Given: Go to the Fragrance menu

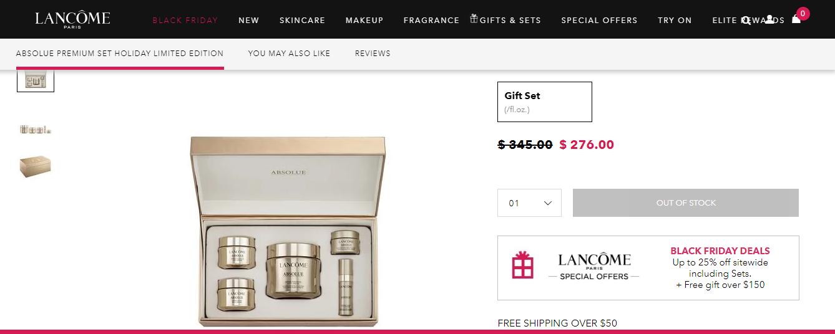Looking at the screenshot, I should tap(431, 21).
